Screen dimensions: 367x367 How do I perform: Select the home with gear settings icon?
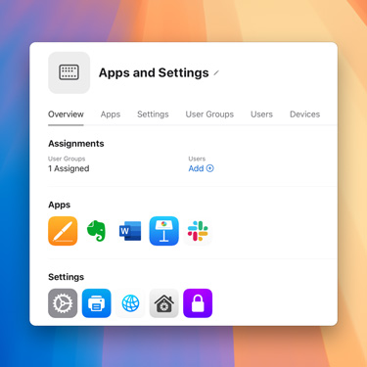[164, 303]
